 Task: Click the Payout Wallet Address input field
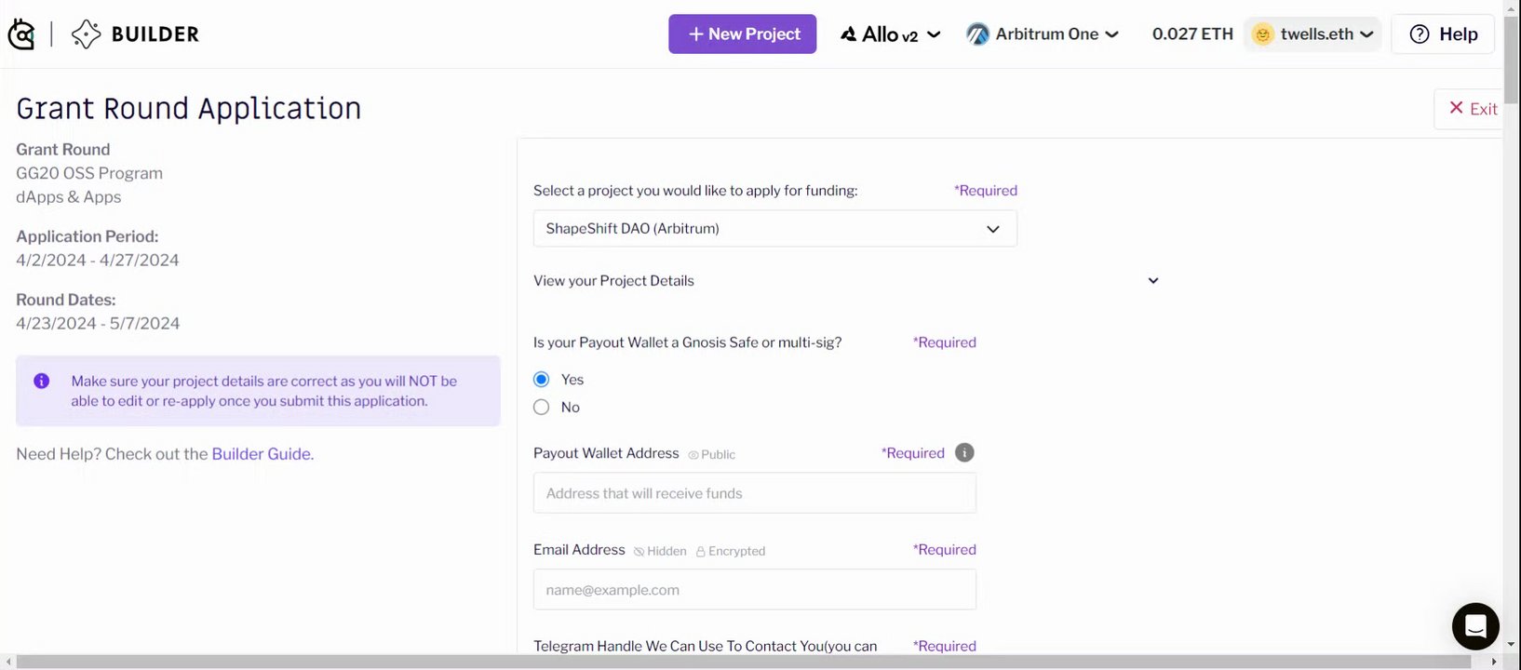[x=754, y=493]
